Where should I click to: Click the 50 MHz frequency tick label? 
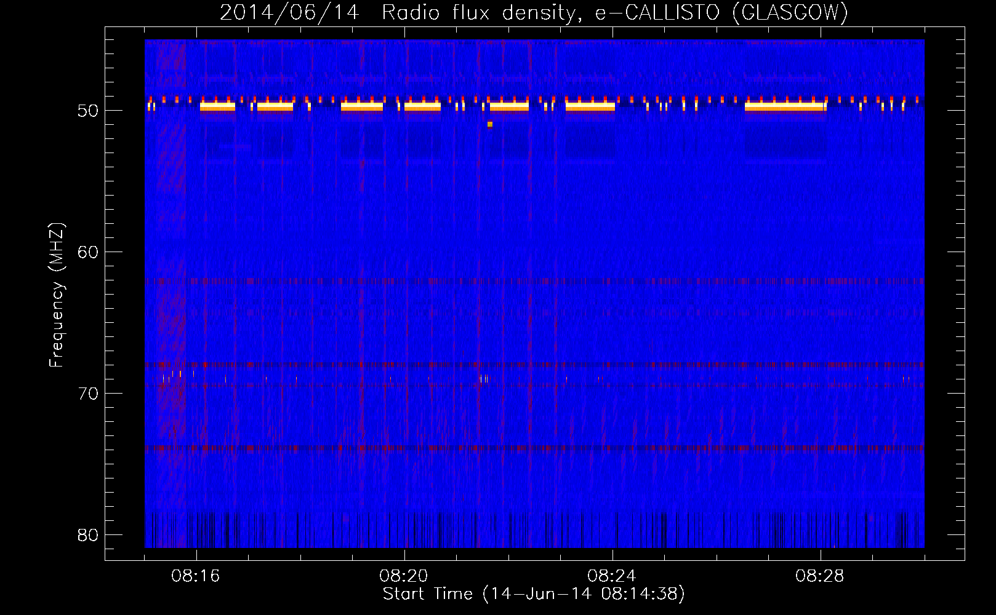[x=88, y=111]
